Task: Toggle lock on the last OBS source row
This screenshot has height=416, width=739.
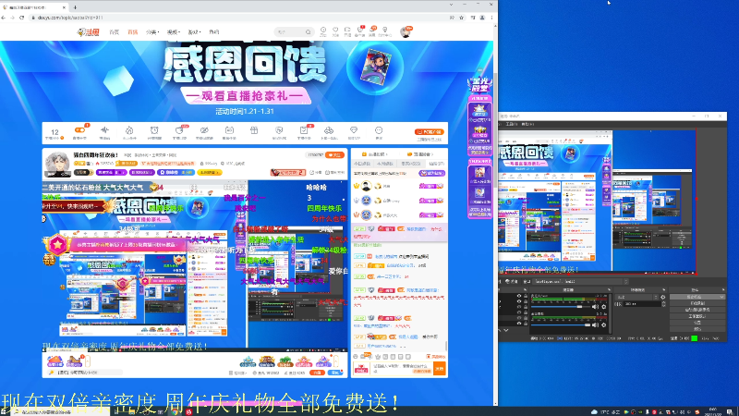Action: (525, 323)
